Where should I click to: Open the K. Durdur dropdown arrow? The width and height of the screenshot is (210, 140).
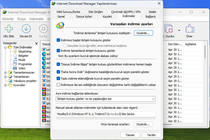179,30
